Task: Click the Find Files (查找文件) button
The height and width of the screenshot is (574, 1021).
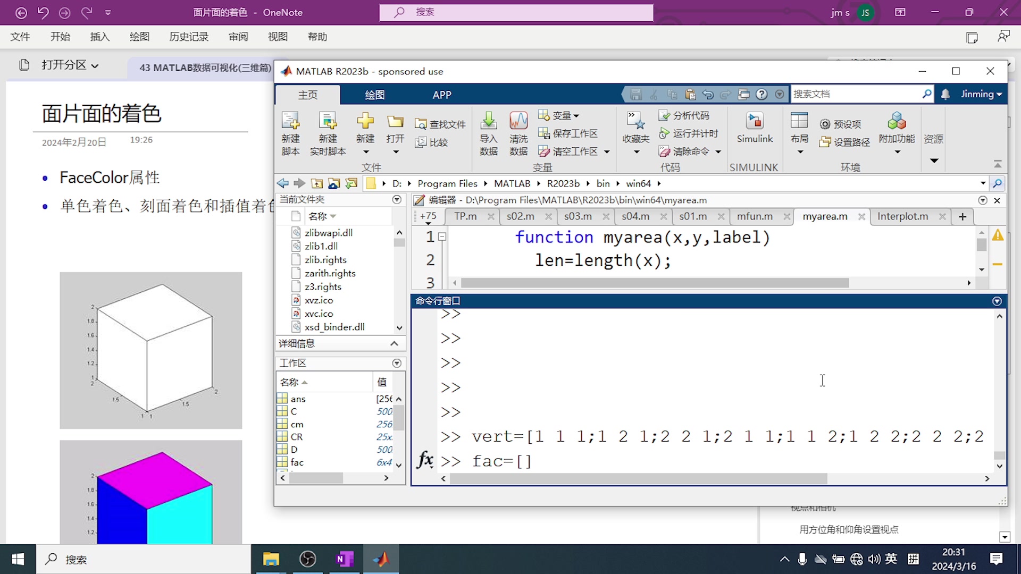Action: pyautogui.click(x=440, y=124)
